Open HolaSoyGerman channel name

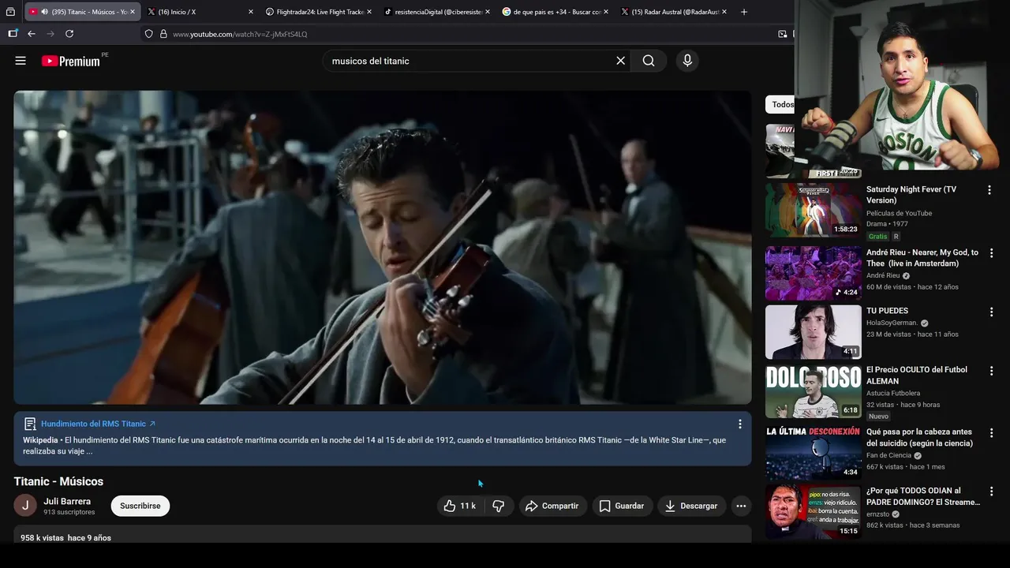892,323
